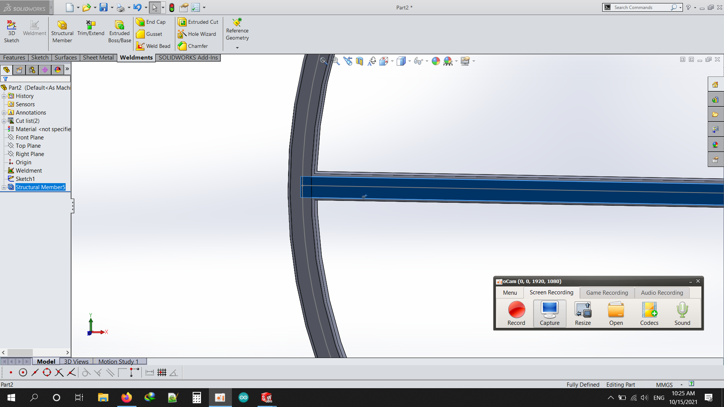Toggle the Grid snap icon
This screenshot has height=407, width=724.
point(162,373)
